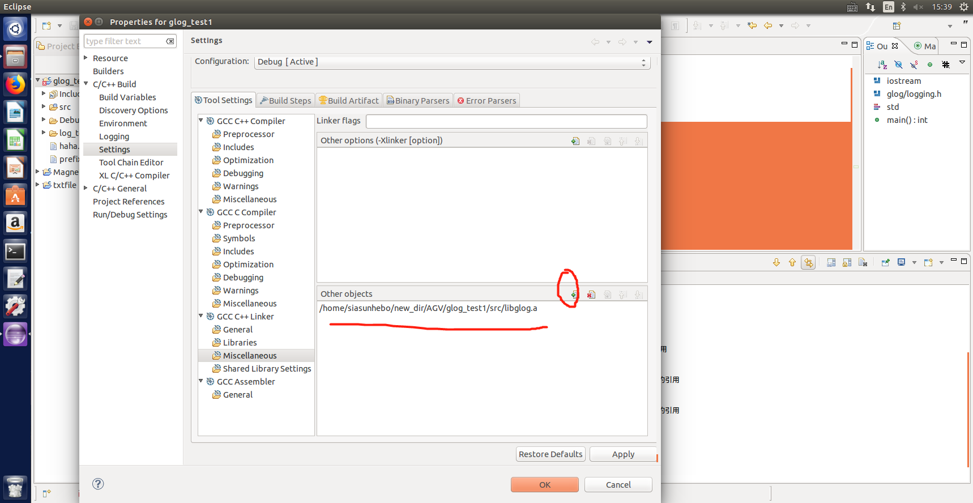Click edit icon in Other objects toolbar
This screenshot has width=973, height=503.
[607, 295]
